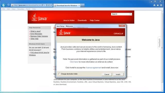Image resolution: width=165 pixels, height=93 pixels.
Task: Refresh the page with the reload icon
Action: [x=49, y=5]
